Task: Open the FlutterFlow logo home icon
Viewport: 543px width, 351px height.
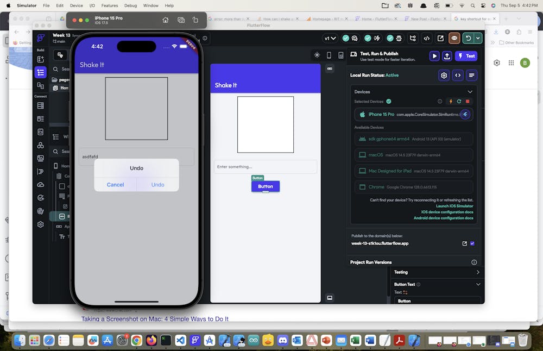Action: point(41,38)
